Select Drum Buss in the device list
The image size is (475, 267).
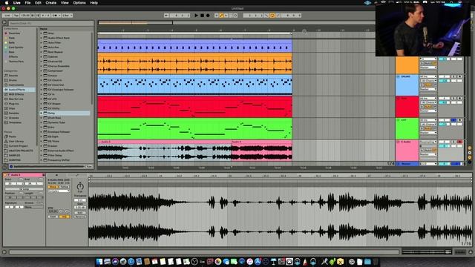55,118
